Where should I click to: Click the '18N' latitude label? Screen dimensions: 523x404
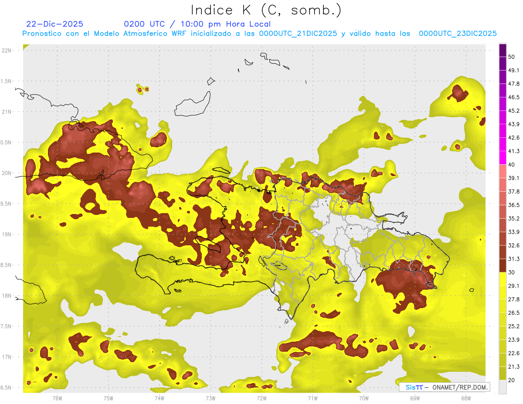(7, 296)
